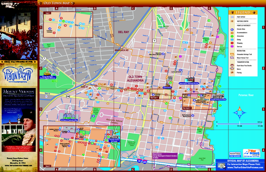
Task: Select the blue Historic Sites legend marker
Action: pos(232,29)
